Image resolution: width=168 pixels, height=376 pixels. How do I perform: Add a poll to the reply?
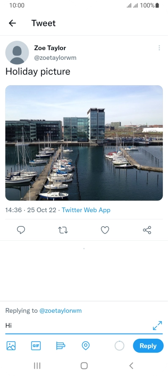61,346
